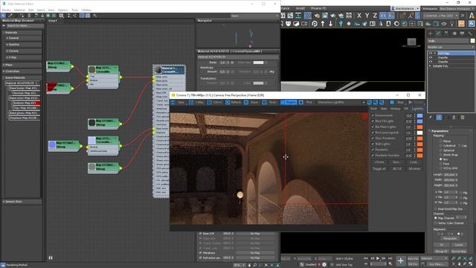This screenshot has height=268, width=476.
Task: Click the down arrow icon in second toolbar row
Action: click(x=330, y=24)
